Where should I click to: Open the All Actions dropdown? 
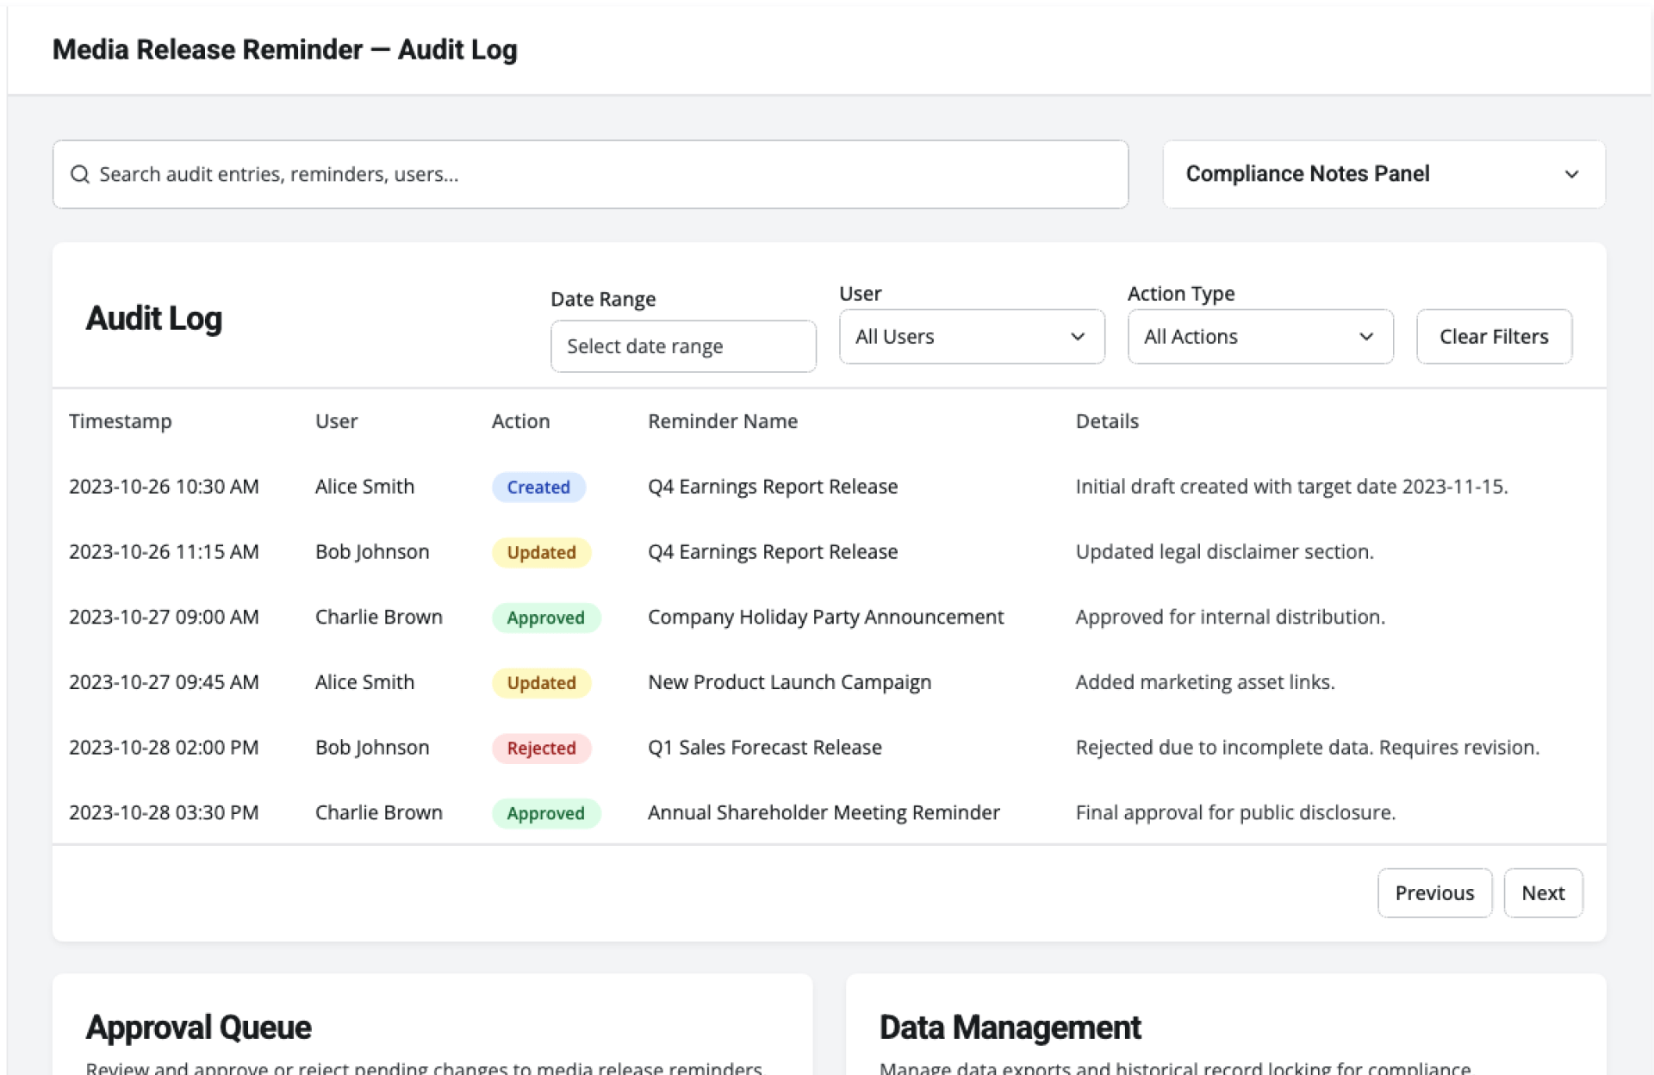[x=1259, y=337]
